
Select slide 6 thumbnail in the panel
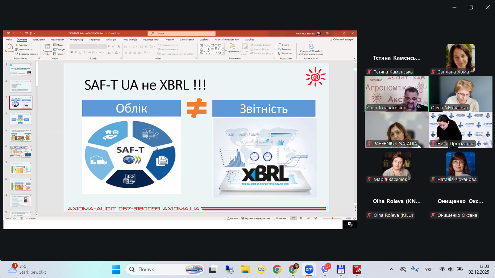[x=21, y=151]
